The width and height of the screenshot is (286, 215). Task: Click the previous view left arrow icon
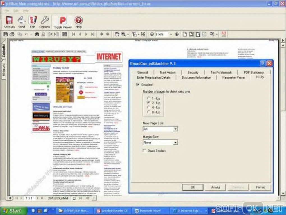102,34
